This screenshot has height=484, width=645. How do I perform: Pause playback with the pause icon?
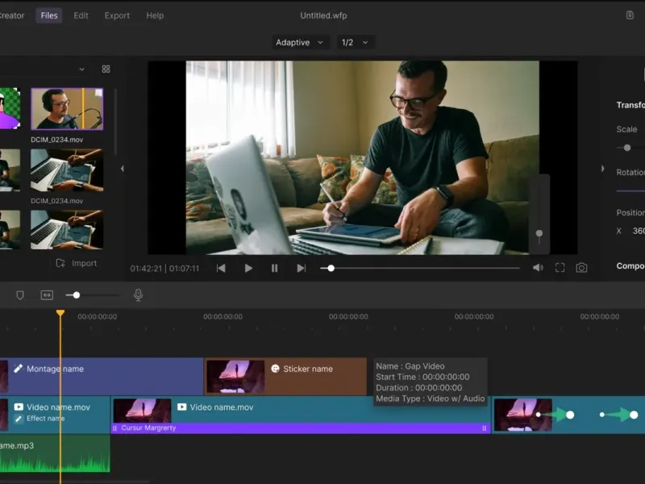coord(274,269)
